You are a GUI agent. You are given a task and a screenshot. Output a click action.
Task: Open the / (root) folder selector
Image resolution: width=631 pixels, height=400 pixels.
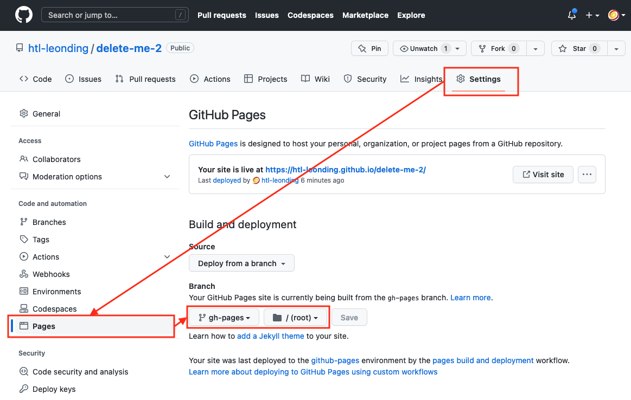click(x=296, y=318)
